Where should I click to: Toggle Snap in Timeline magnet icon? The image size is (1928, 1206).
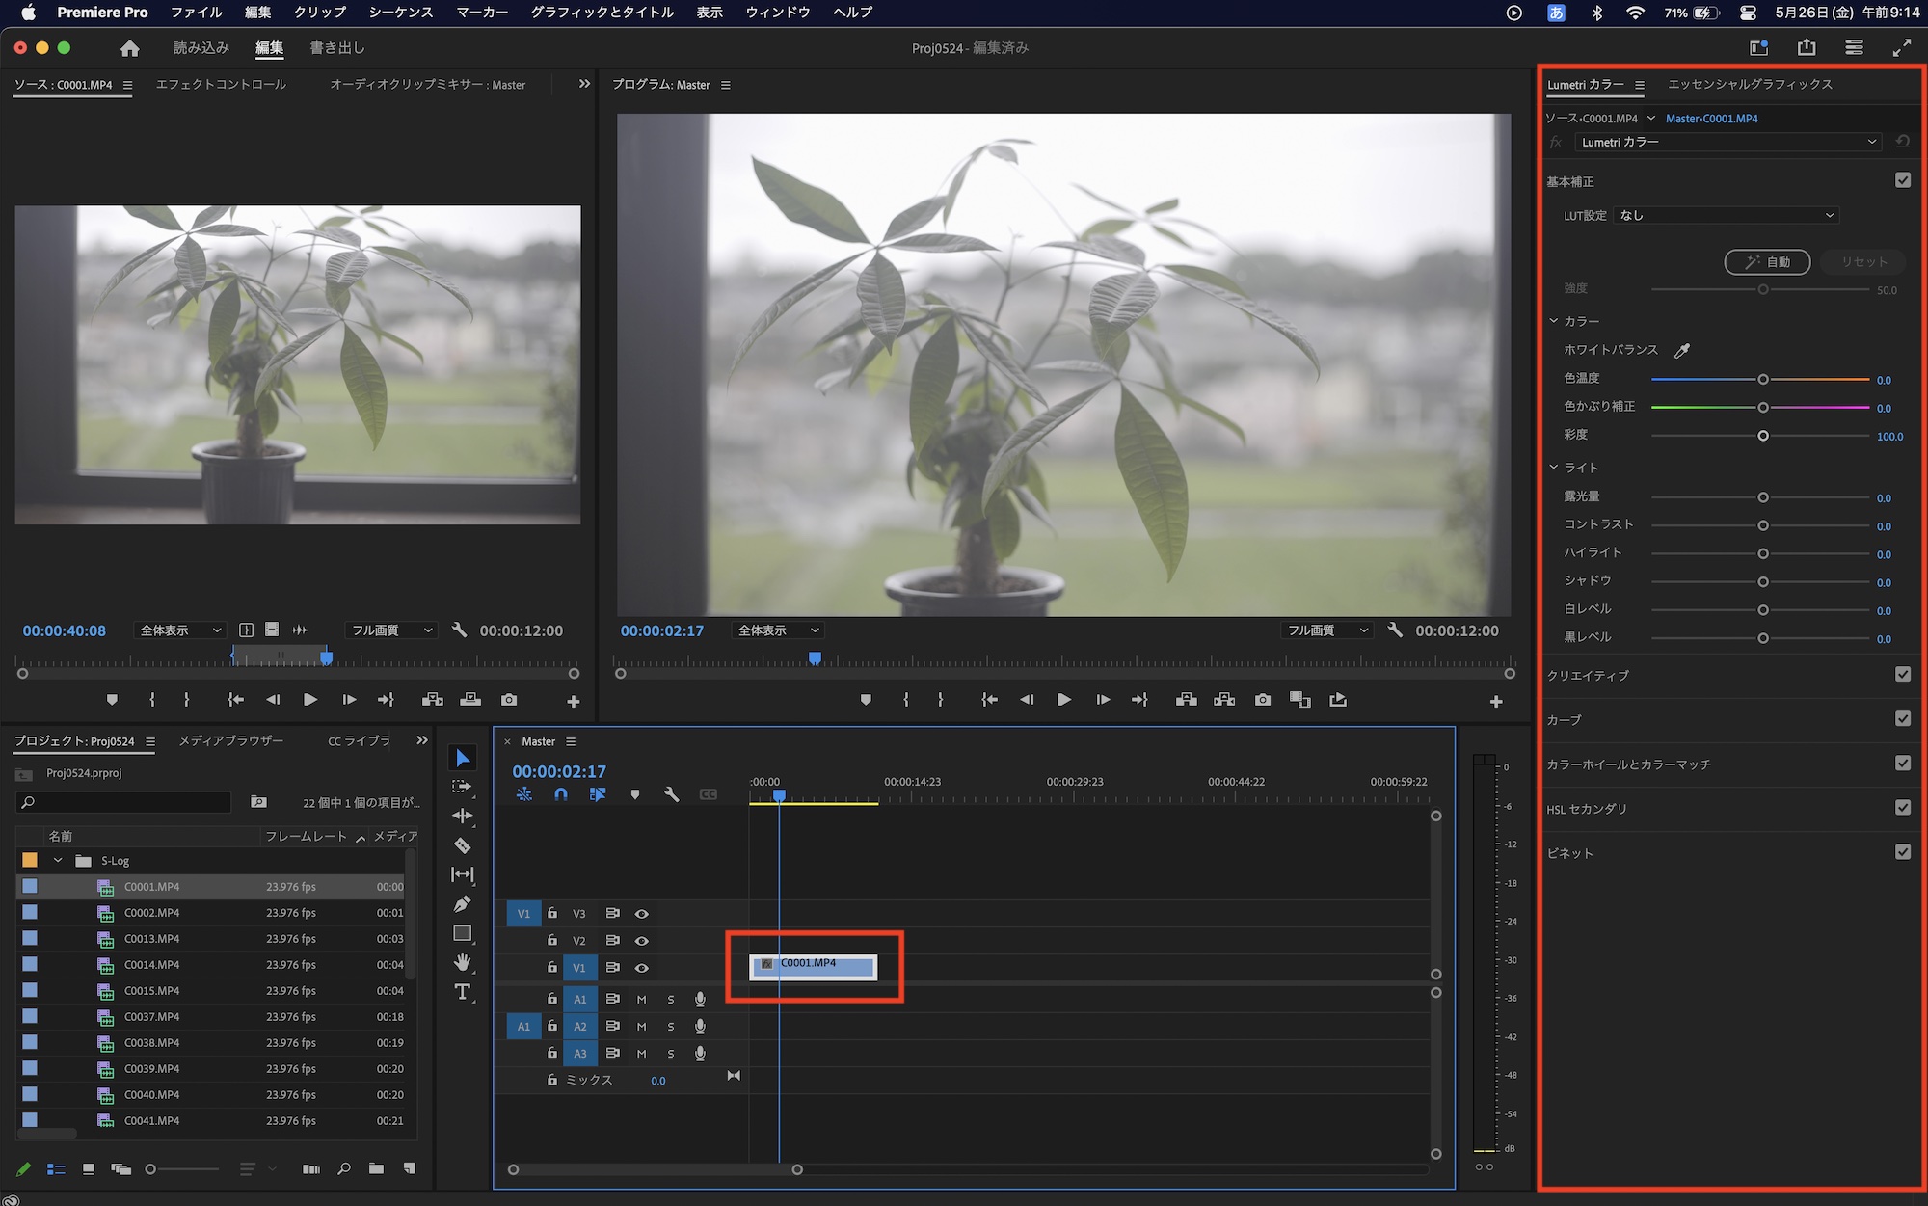pos(561,794)
